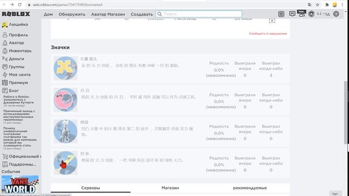Image resolution: width=349 pixels, height=196 pixels.
Task: Switch to the Магазин tab
Action: click(170, 188)
